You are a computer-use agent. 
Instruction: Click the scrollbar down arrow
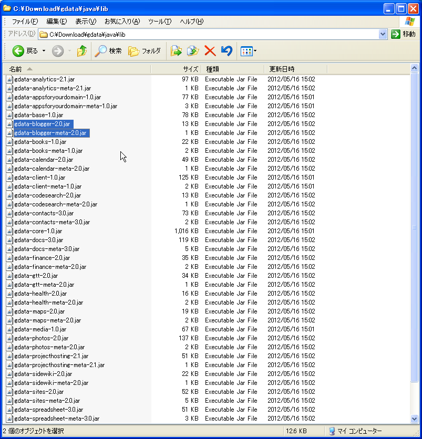click(x=415, y=419)
